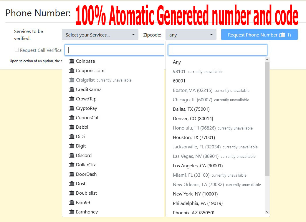Image resolution: width=306 pixels, height=222 pixels.
Task: Click the zipcode list scrollbar thumb
Action: 267,119
